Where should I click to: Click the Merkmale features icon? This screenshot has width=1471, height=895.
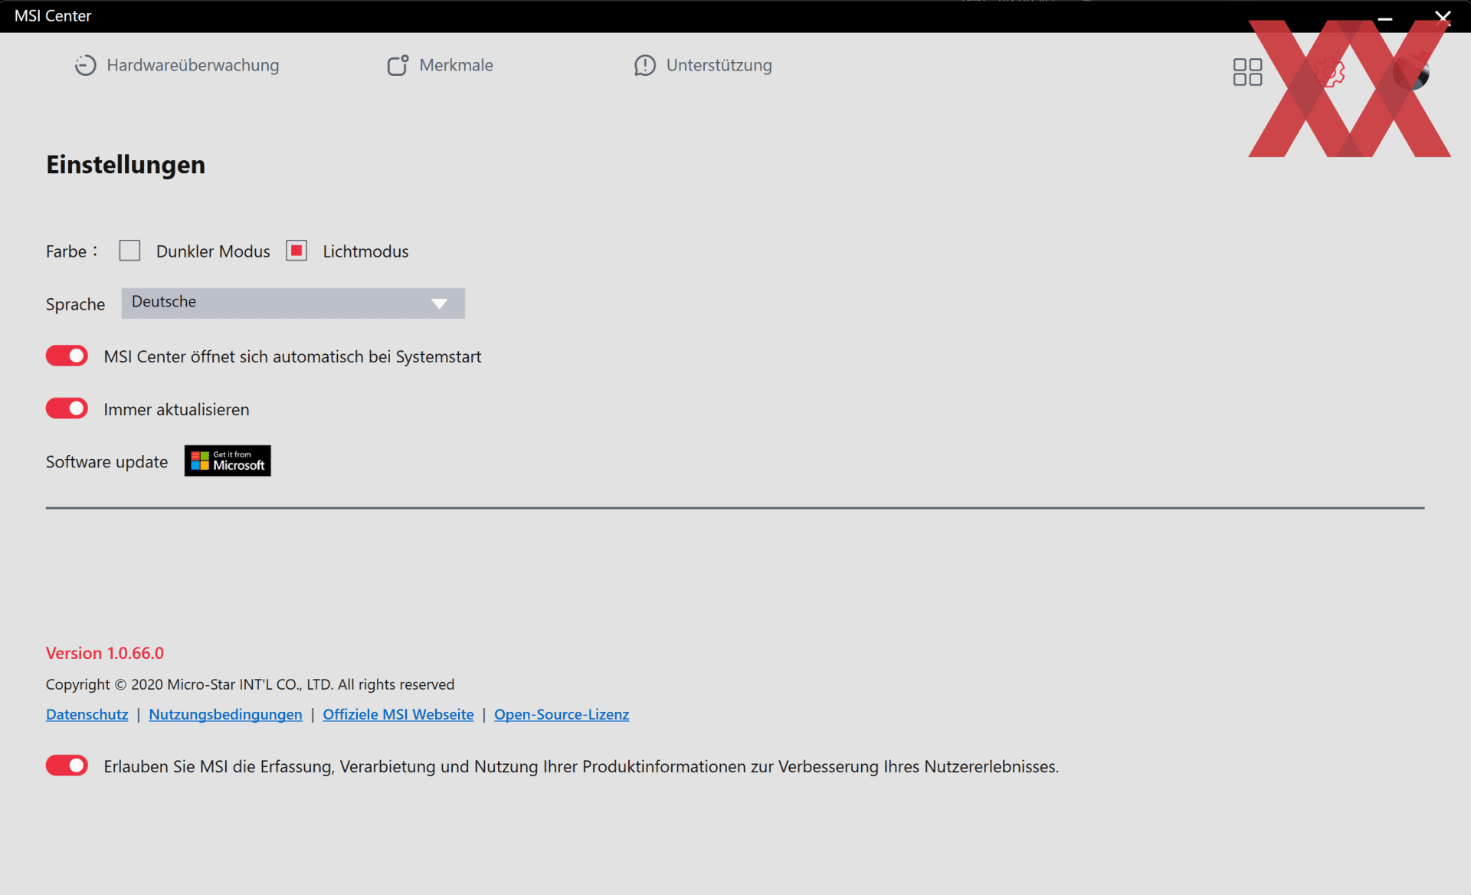(398, 65)
